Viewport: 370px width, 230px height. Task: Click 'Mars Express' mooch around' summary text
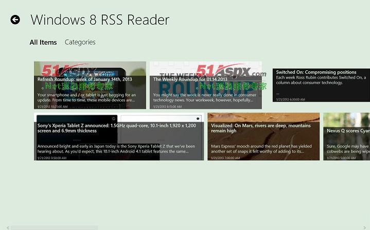[261, 149]
